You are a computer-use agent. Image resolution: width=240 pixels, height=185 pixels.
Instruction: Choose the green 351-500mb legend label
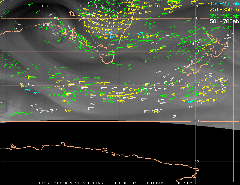point(224,16)
